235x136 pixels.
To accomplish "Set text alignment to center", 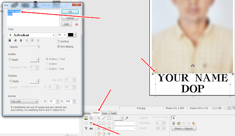I will (32, 40).
